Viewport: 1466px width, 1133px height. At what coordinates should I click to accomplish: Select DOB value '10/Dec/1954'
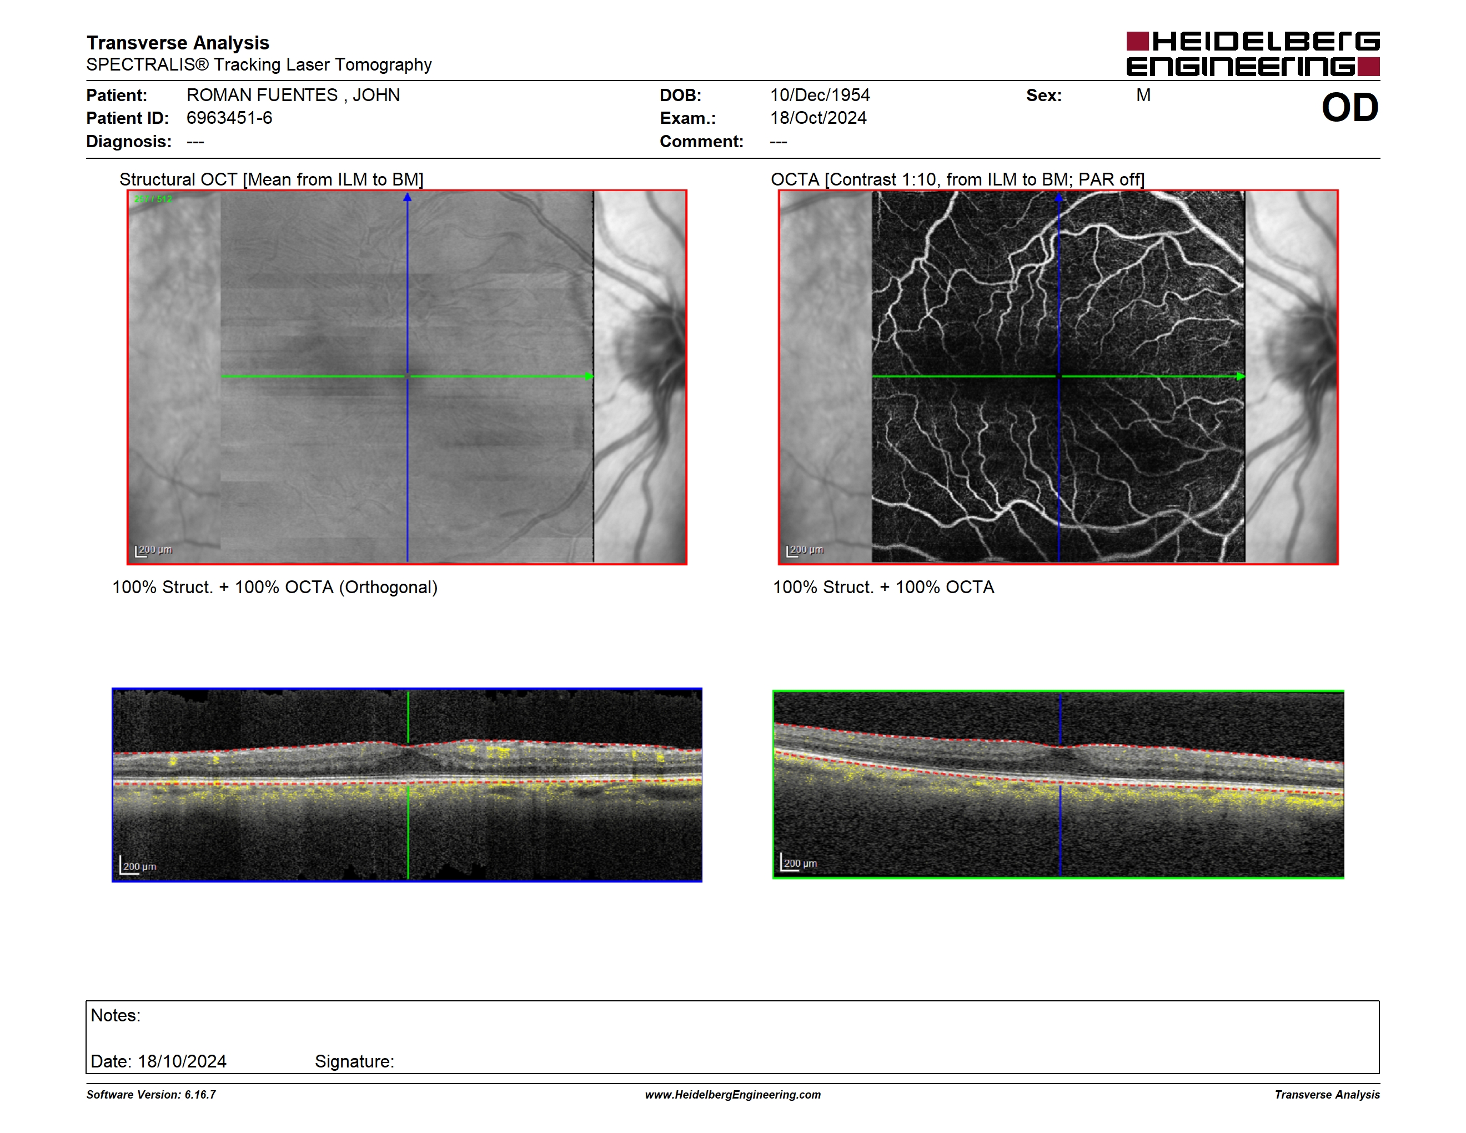(x=820, y=96)
